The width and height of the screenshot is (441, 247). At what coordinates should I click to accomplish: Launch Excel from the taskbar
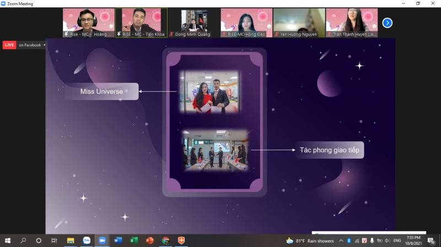point(134,240)
